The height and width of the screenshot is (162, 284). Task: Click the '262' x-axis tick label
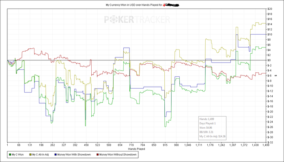(52, 145)
